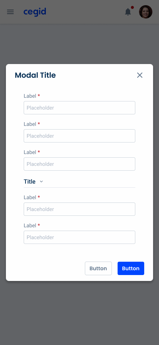This screenshot has width=159, height=345.
Task: Collapse the Title section using its chevron
Action: (x=41, y=181)
